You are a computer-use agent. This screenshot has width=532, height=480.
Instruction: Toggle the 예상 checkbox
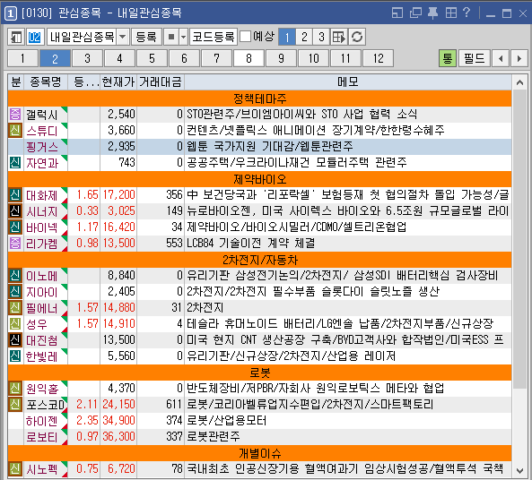point(245,37)
